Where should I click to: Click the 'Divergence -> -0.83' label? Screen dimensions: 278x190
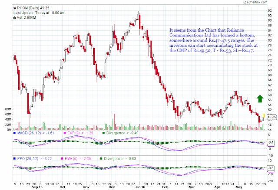pos(120,159)
